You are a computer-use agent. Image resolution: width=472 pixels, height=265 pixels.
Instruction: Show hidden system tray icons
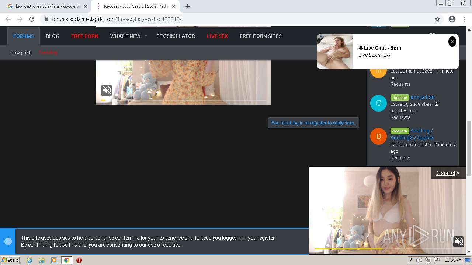click(x=411, y=260)
